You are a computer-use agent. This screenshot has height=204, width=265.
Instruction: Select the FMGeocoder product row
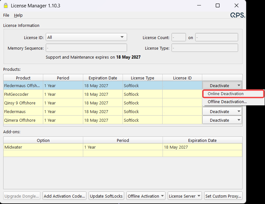click(103, 94)
